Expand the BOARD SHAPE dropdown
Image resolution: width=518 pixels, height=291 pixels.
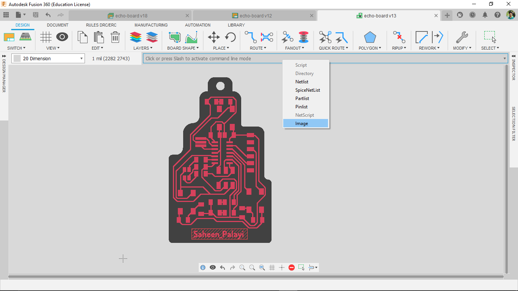click(x=183, y=48)
